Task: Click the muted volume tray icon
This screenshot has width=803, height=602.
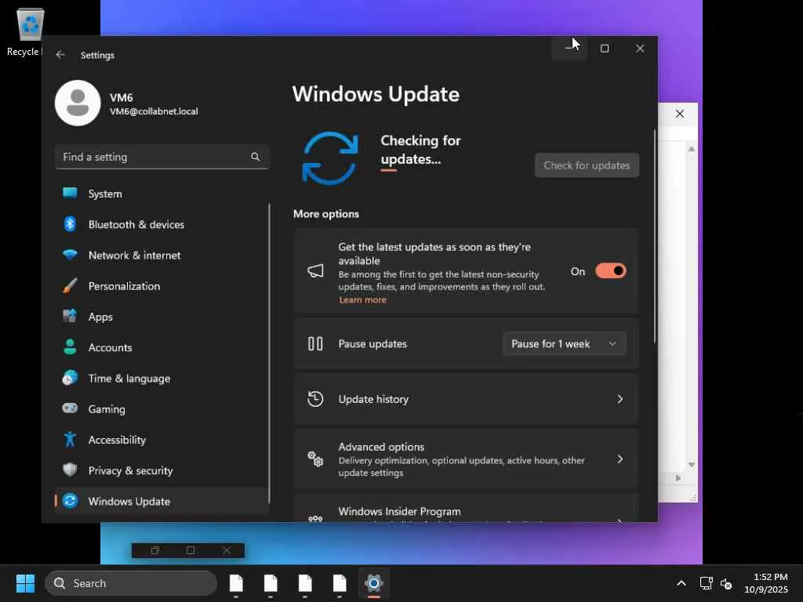Action: [x=726, y=583]
